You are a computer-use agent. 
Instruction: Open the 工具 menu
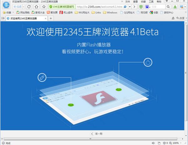(x=151, y=2)
